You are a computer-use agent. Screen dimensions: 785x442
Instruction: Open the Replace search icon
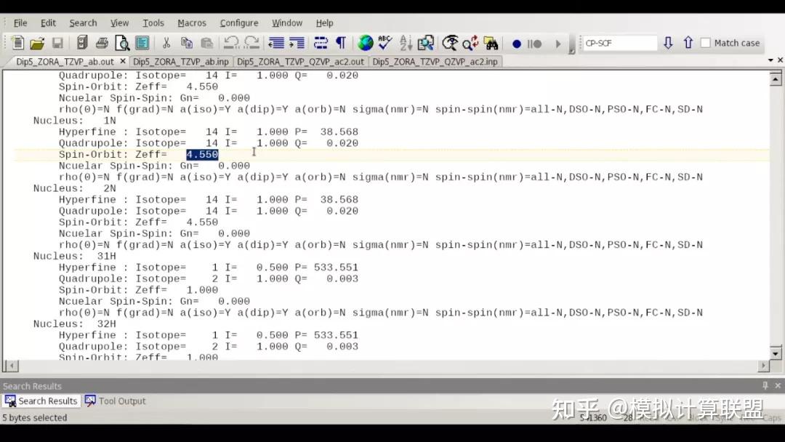[x=470, y=43]
